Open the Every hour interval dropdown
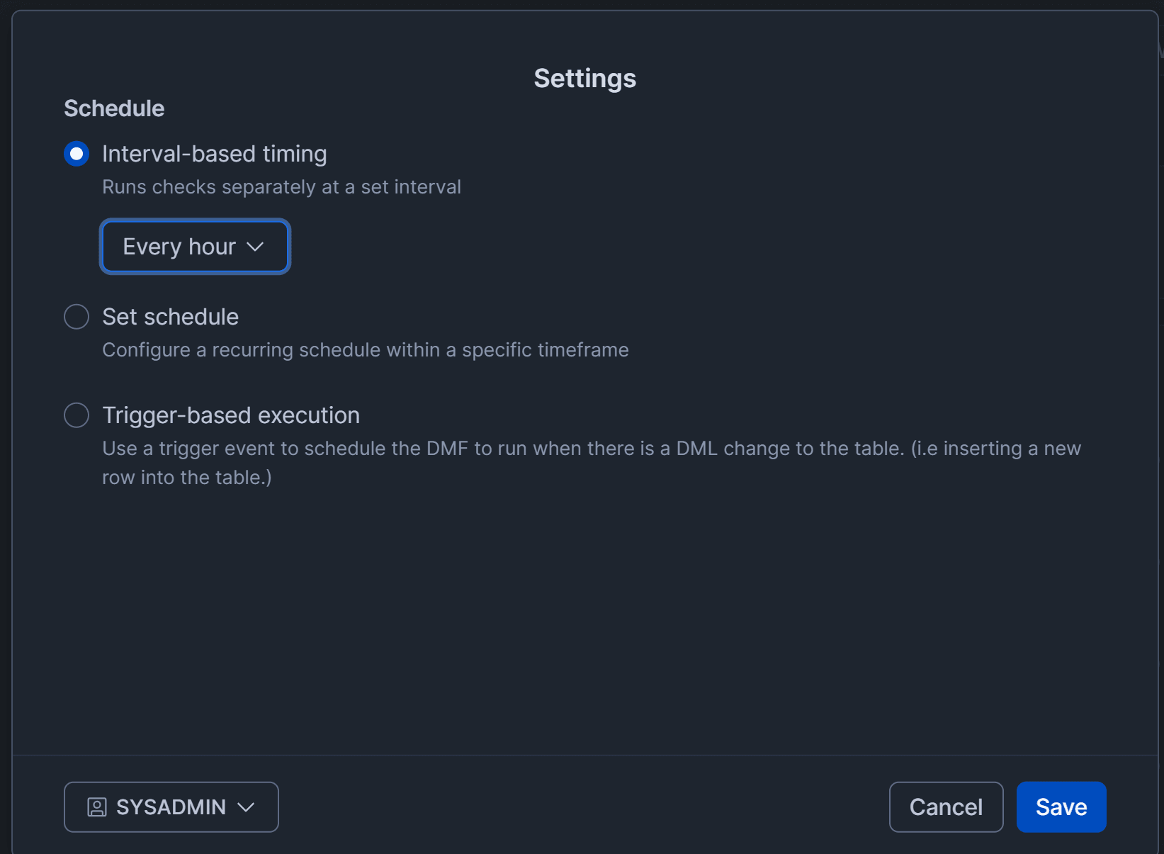Screen dimensions: 1164x854 coord(179,247)
